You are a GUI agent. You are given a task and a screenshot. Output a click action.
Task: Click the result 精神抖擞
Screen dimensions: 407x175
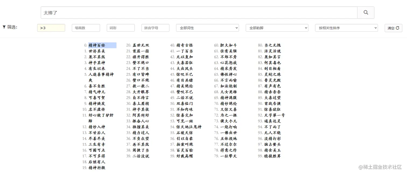97,168
